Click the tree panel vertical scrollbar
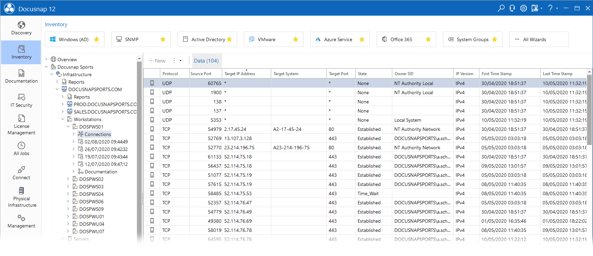The height and width of the screenshot is (256, 593). pos(139,146)
